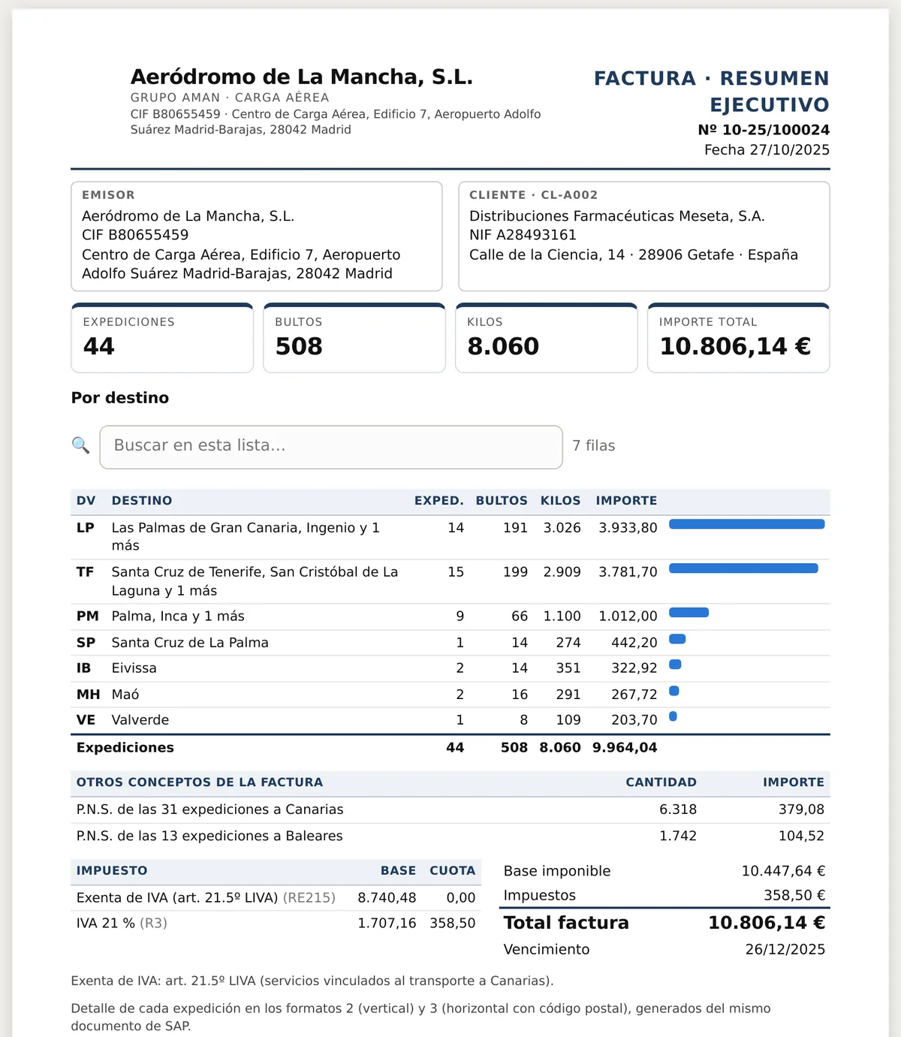Viewport: 901px width, 1037px height.
Task: Click the LP row's amount bar
Action: (x=747, y=524)
